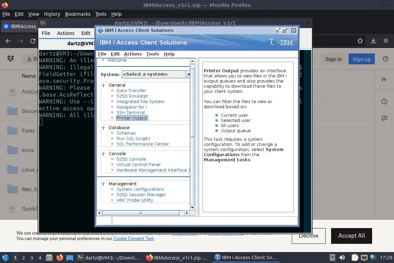Click horizontal scrollbar right arrow in task list
Image resolution: width=394 pixels, height=263 pixels.
click(187, 213)
